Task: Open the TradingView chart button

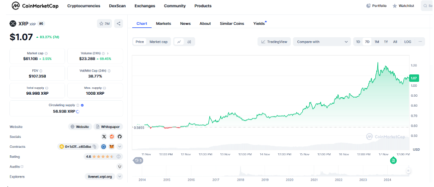Action: click(274, 42)
